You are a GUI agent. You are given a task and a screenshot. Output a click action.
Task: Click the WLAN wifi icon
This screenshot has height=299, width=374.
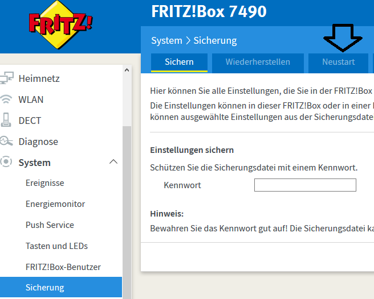pyautogui.click(x=6, y=99)
